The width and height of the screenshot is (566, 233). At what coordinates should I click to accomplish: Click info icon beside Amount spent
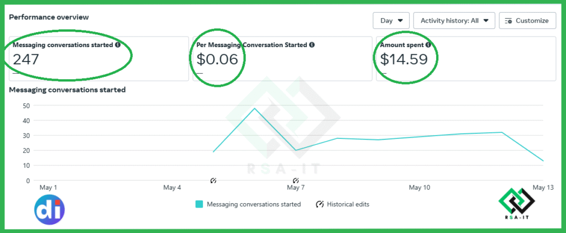click(x=428, y=45)
